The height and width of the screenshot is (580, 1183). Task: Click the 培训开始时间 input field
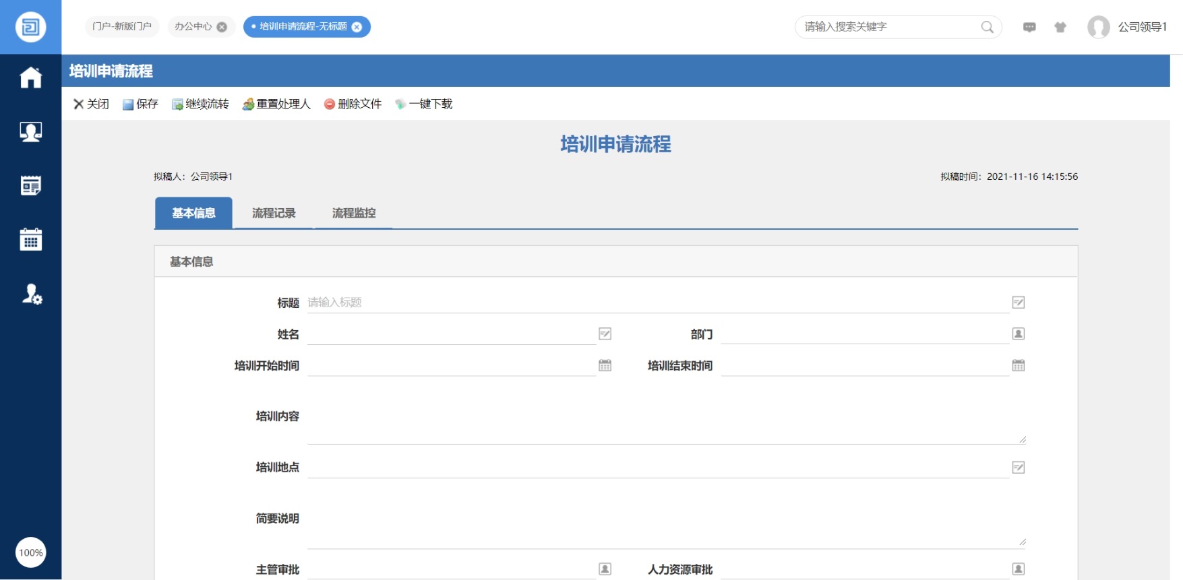pyautogui.click(x=452, y=366)
